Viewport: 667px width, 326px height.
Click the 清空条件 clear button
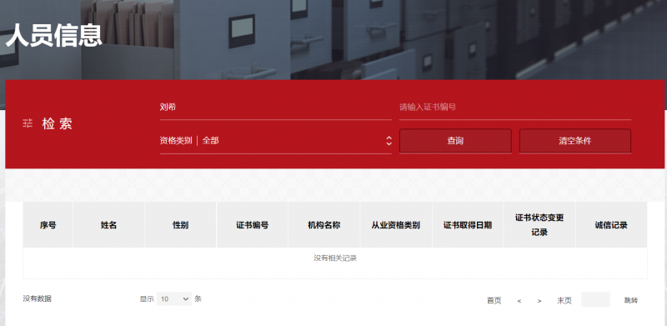tap(575, 141)
